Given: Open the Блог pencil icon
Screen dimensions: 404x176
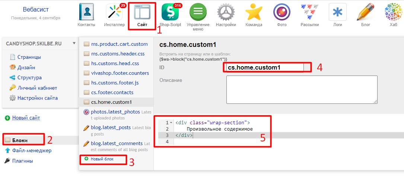Looking at the screenshot, I should point(366,13).
